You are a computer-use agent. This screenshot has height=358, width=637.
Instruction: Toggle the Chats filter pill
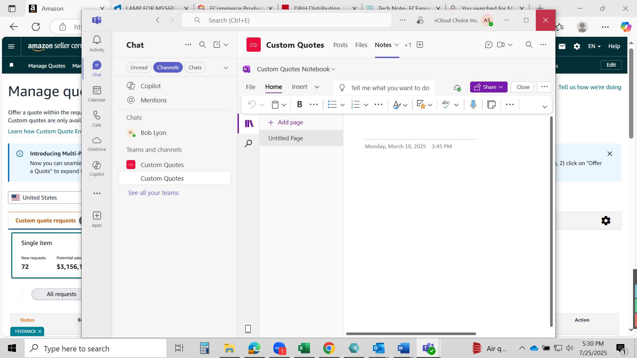point(195,67)
